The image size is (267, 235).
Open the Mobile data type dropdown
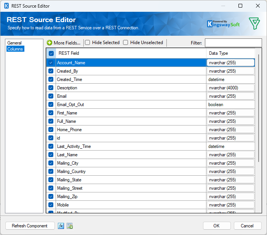(x=230, y=205)
